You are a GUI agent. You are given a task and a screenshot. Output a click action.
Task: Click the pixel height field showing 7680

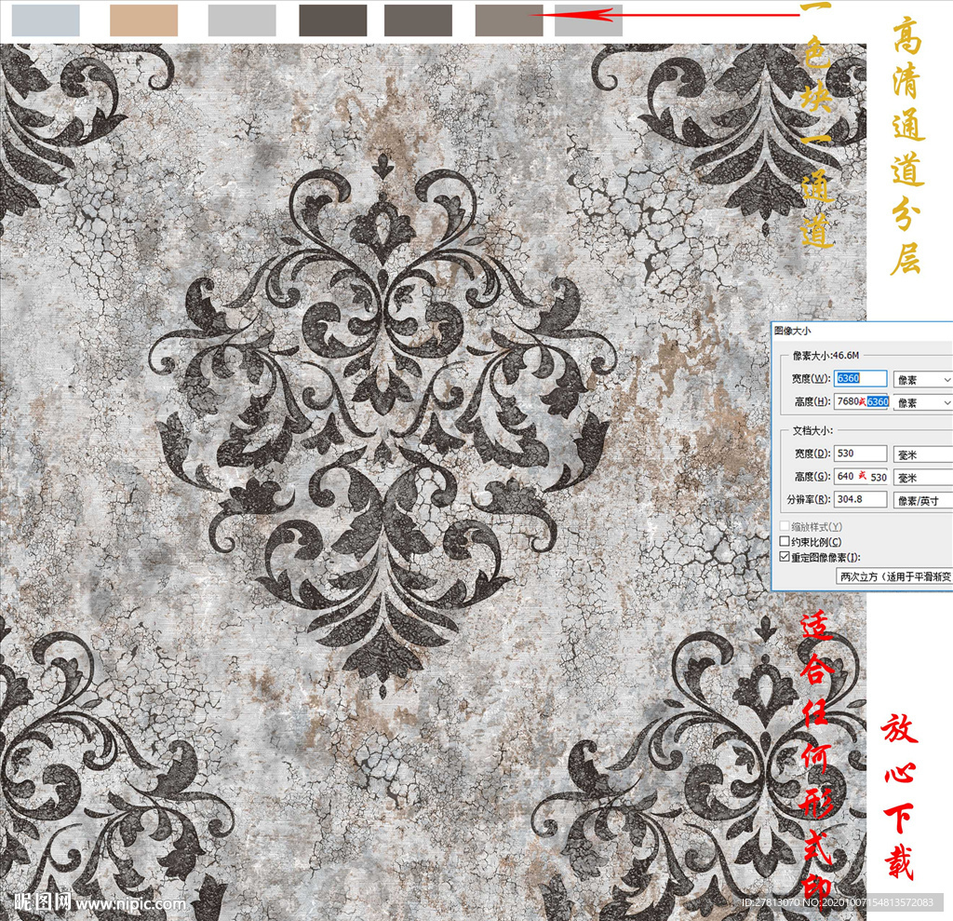861,401
